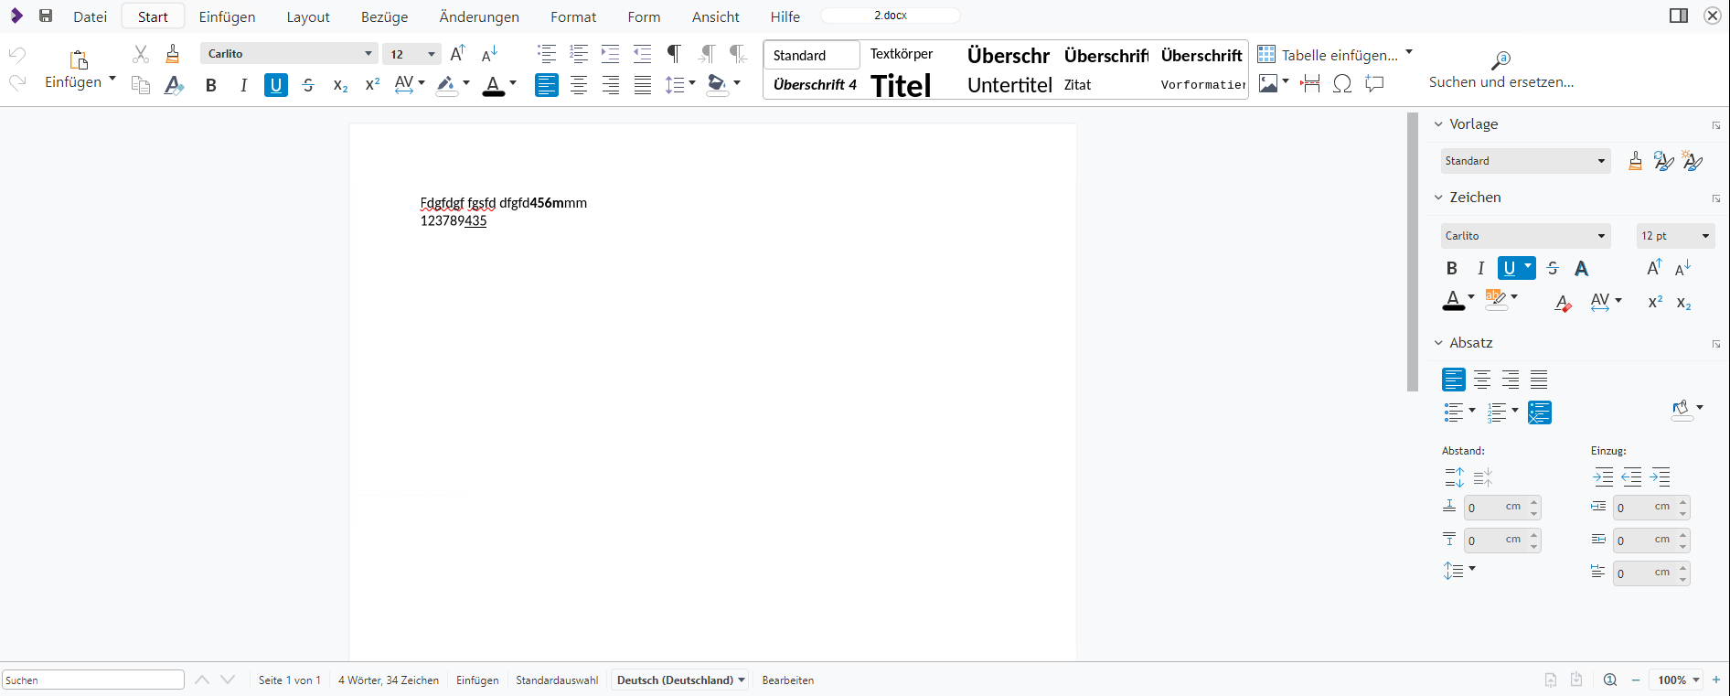Toggle sidebar visibility icon at top right
This screenshot has width=1730, height=696.
point(1679,16)
